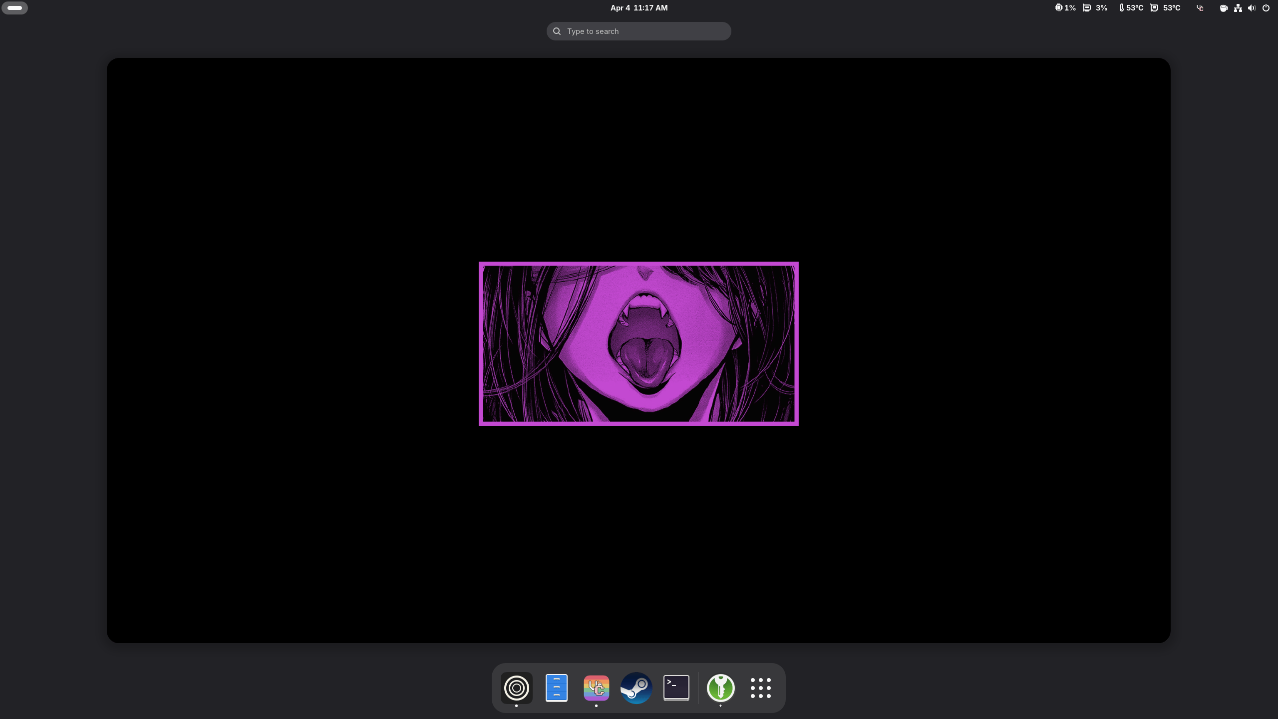Open the date and time calendar menu
The width and height of the screenshot is (1278, 719).
(639, 8)
